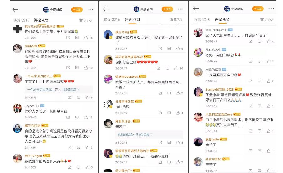This screenshot has width=283, height=173.
Task: Tap the back arrow in the left panel
Action: pyautogui.click(x=15, y=10)
